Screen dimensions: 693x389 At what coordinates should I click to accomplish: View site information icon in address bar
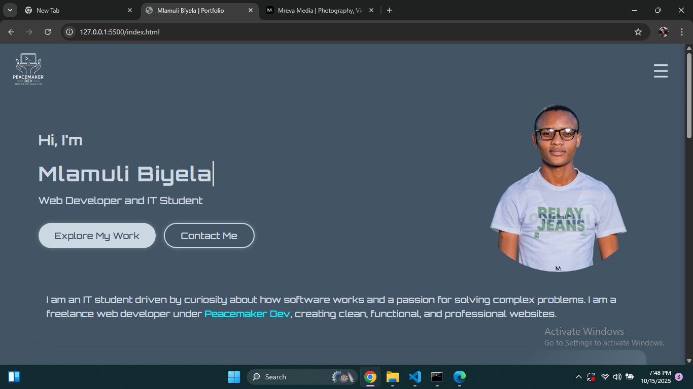[70, 32]
